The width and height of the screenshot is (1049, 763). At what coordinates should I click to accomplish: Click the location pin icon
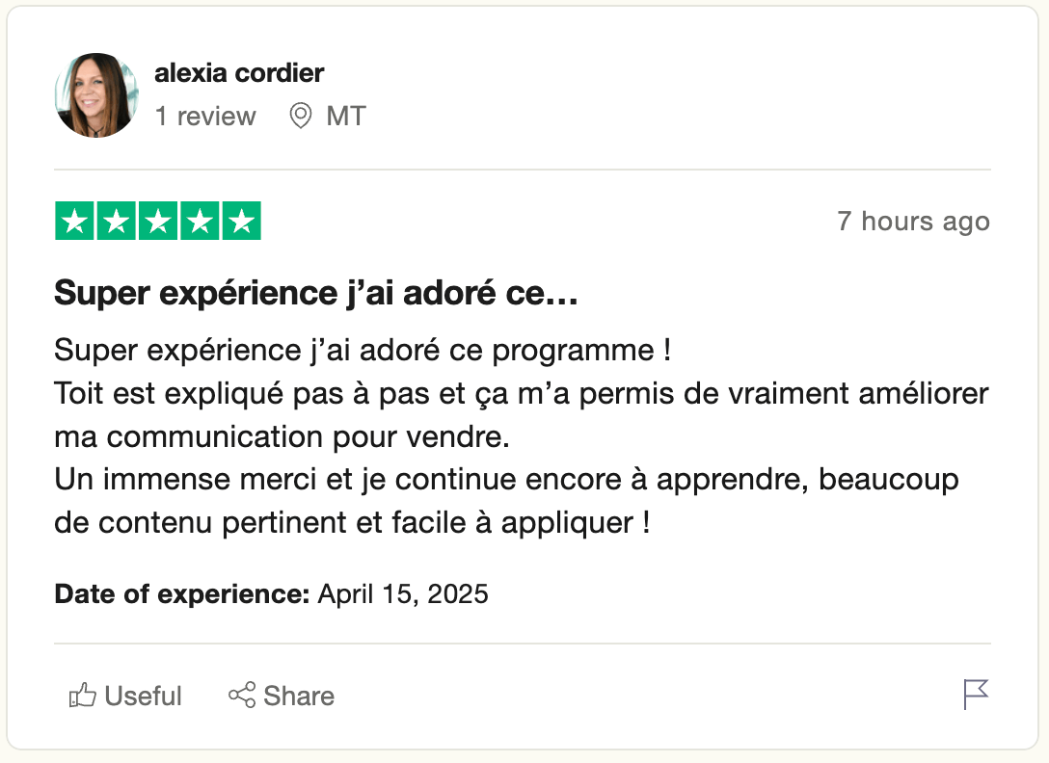(x=301, y=117)
